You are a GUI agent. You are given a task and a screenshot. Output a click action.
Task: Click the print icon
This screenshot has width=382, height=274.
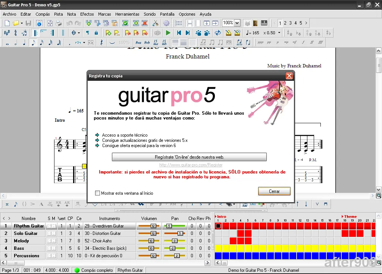point(59,23)
